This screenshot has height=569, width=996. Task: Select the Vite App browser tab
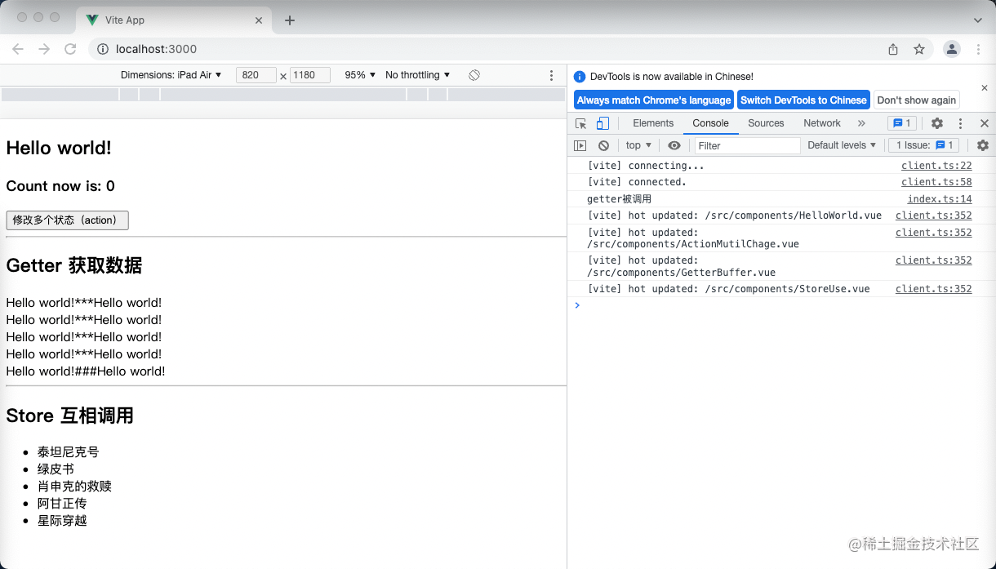174,20
